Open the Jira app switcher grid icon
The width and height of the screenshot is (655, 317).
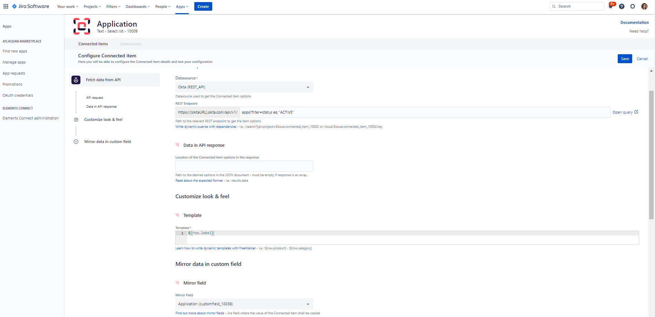6,6
